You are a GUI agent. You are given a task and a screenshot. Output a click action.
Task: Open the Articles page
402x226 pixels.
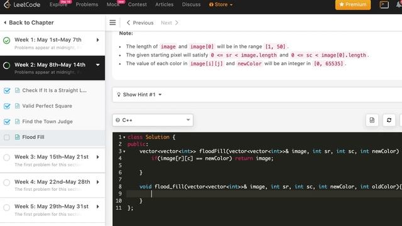click(165, 4)
